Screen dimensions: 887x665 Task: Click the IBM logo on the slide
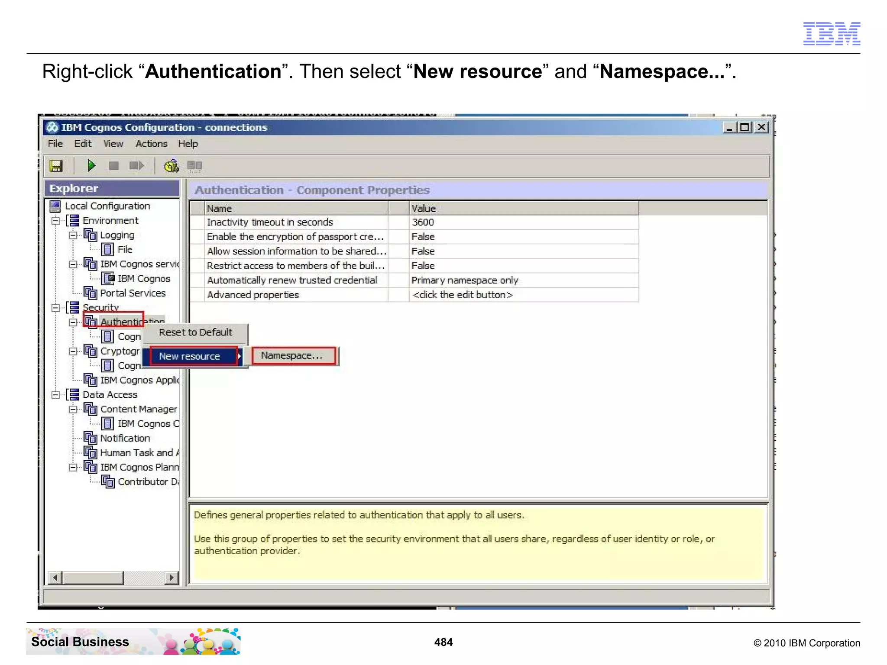(x=832, y=33)
